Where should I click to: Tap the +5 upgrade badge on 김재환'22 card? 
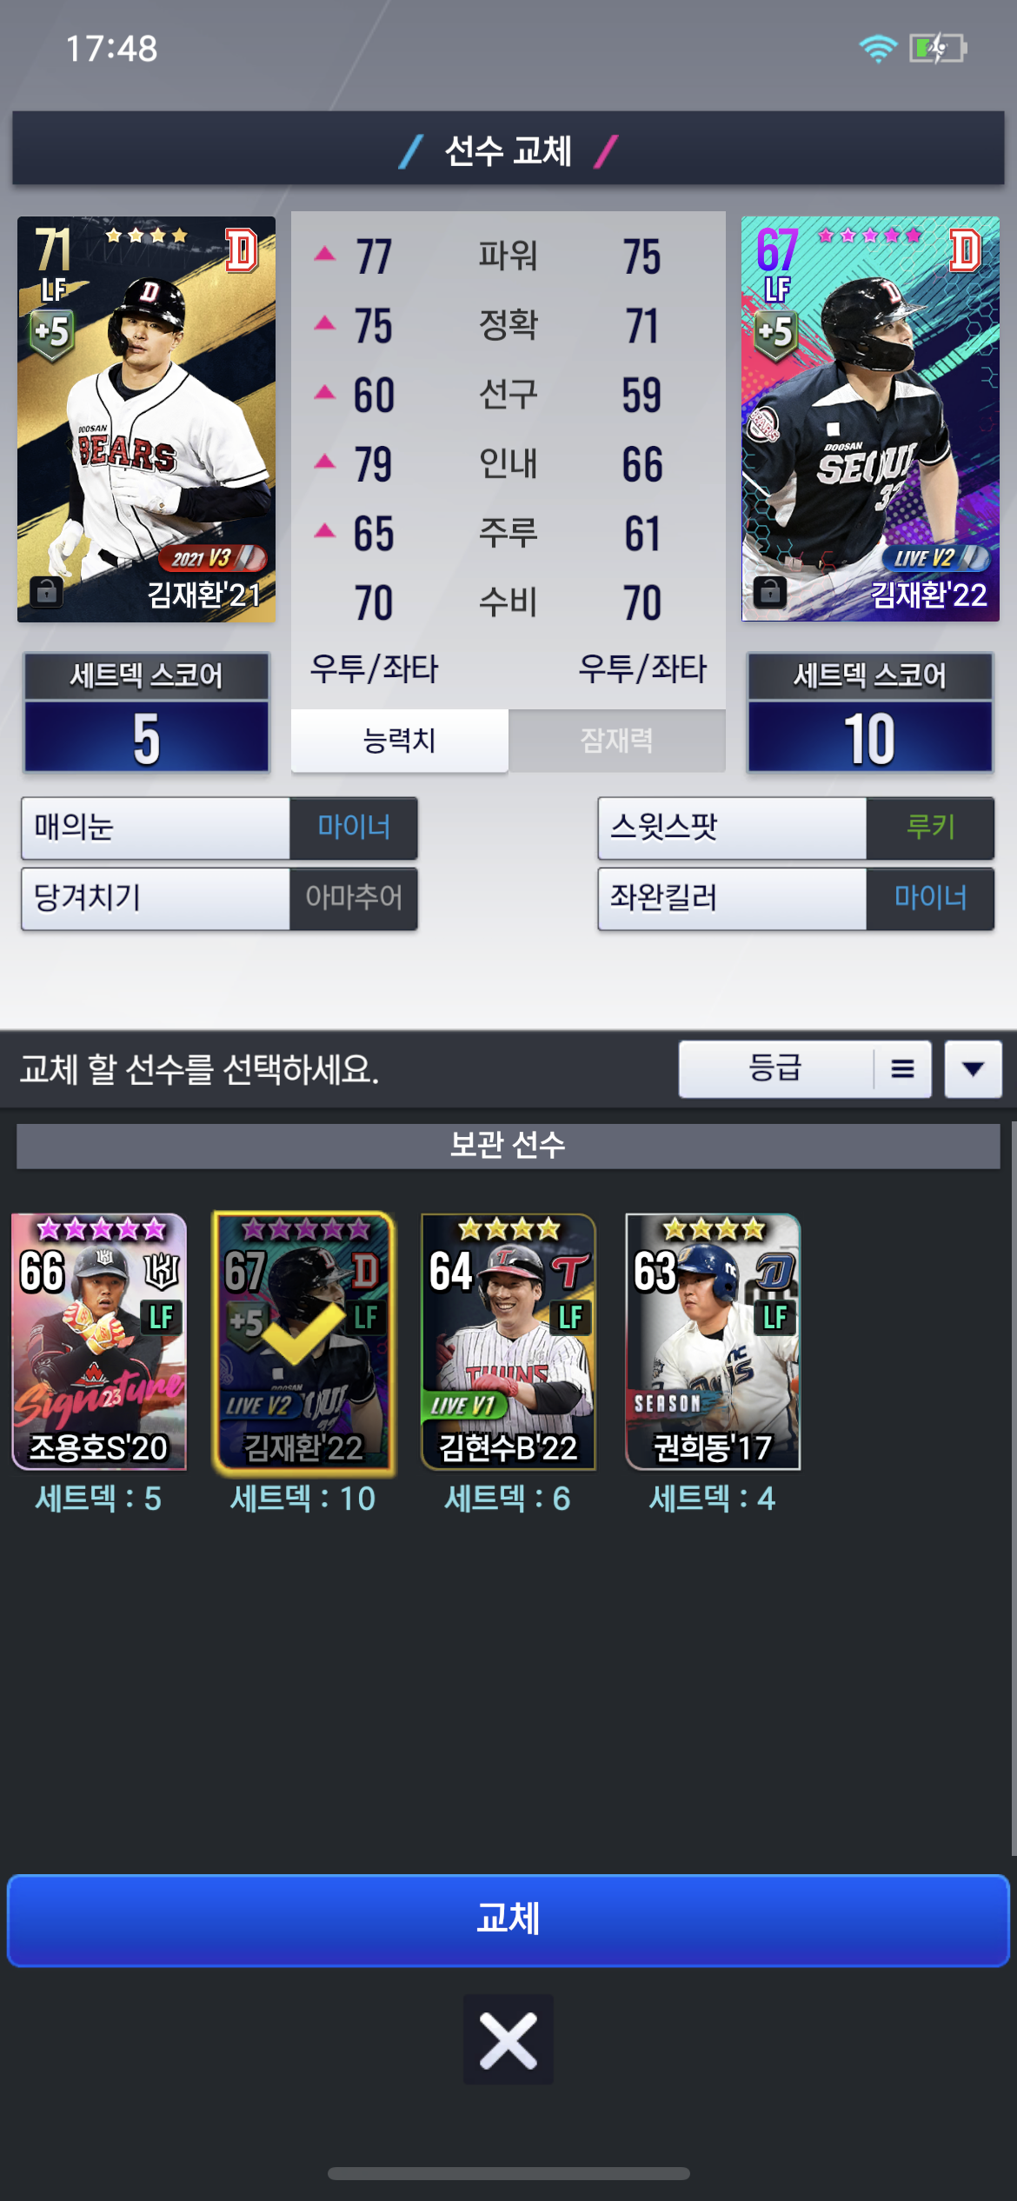pyautogui.click(x=775, y=335)
